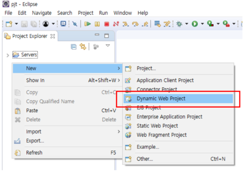The image size is (249, 173).
Task: Click the Save toolbar icon
Action: (24, 24)
